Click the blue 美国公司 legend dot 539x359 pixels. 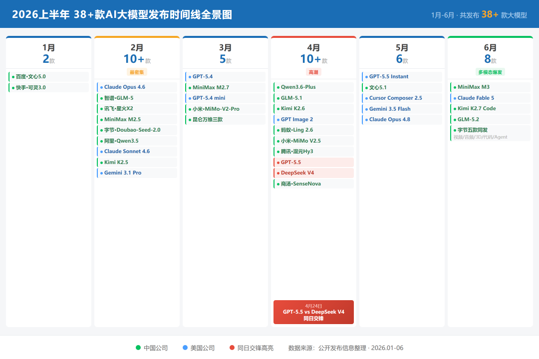(x=185, y=348)
